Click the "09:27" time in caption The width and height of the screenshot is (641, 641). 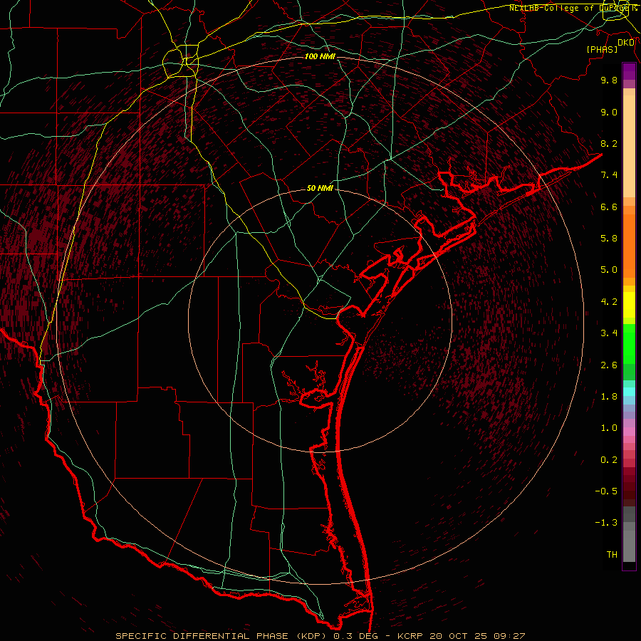(509, 636)
